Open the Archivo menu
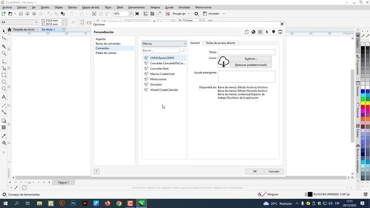The image size is (370, 208). click(7, 8)
